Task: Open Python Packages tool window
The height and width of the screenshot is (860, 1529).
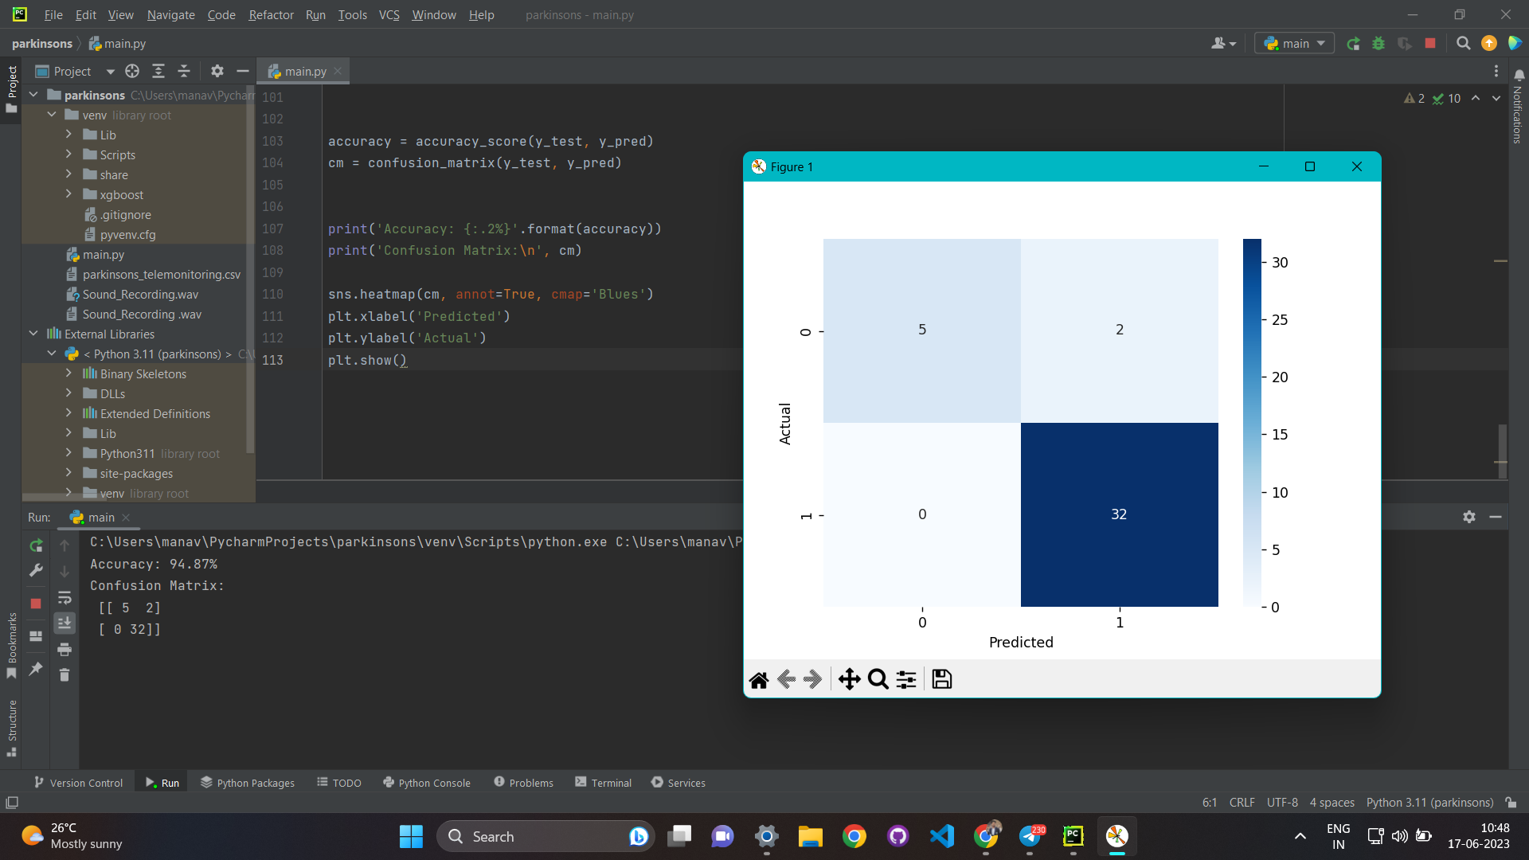Action: point(248,783)
